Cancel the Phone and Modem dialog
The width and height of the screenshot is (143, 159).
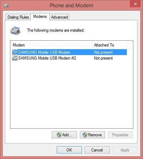tap(97, 150)
